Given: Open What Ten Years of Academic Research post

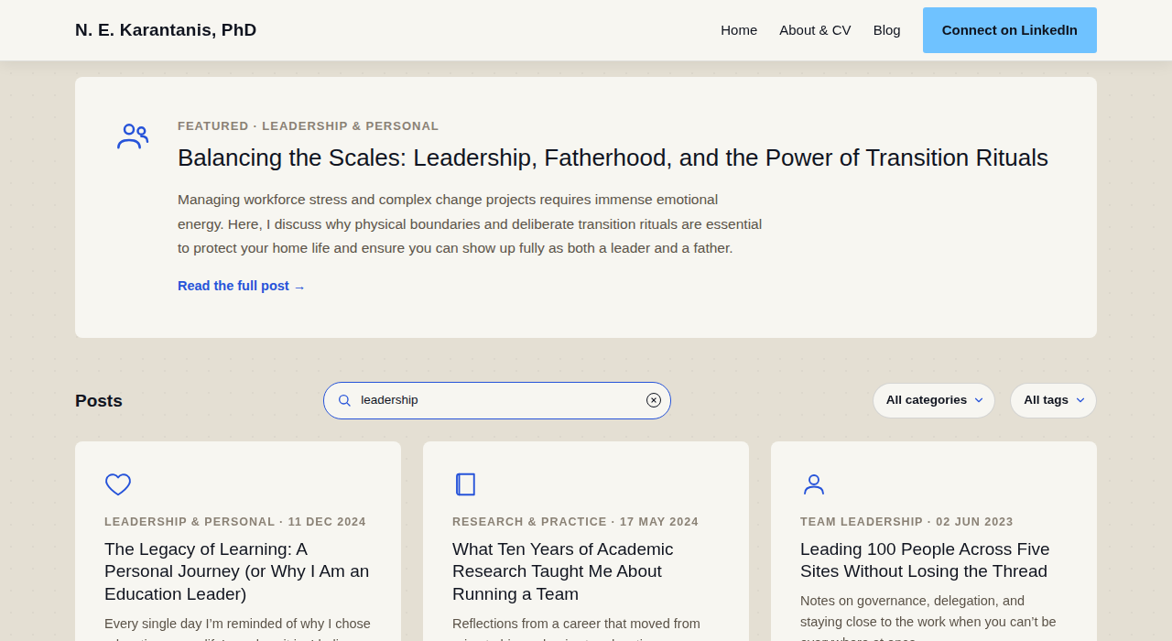Looking at the screenshot, I should click(x=563, y=571).
